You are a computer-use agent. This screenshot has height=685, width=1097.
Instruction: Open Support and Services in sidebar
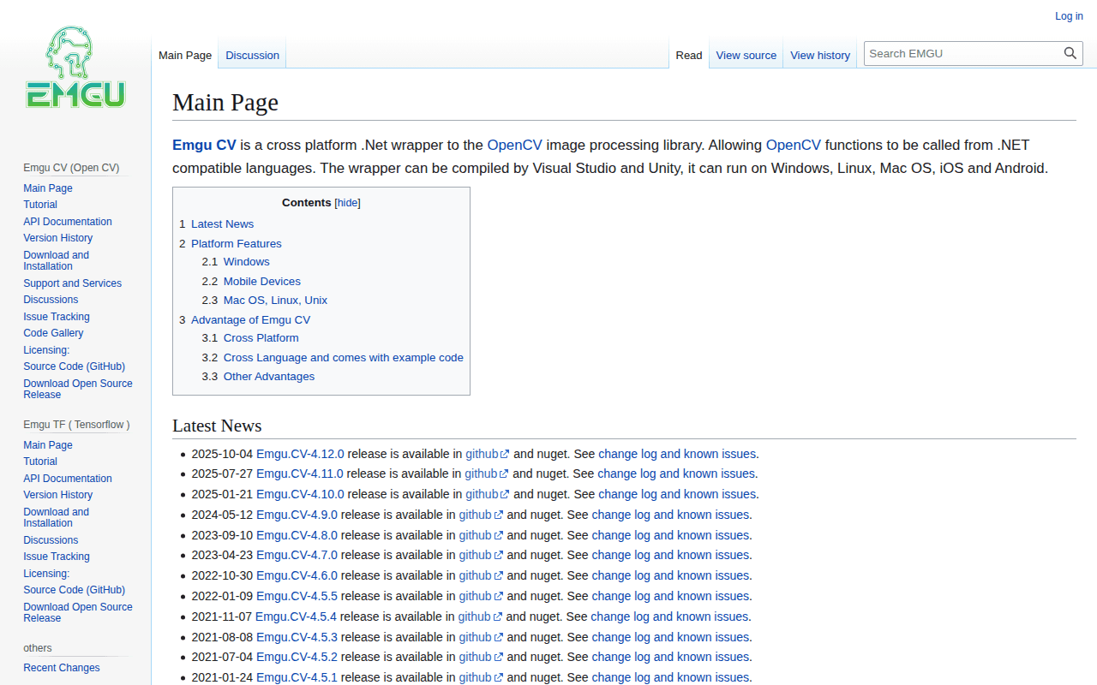coord(73,283)
